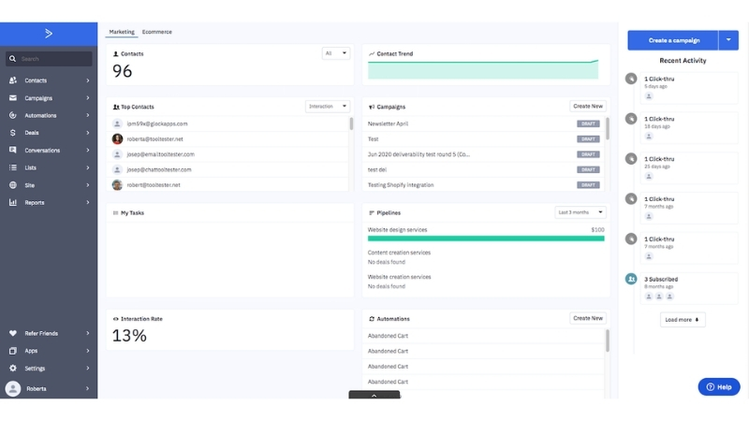This screenshot has height=421, width=749.
Task: Click the Create a campaign button
Action: [671, 40]
